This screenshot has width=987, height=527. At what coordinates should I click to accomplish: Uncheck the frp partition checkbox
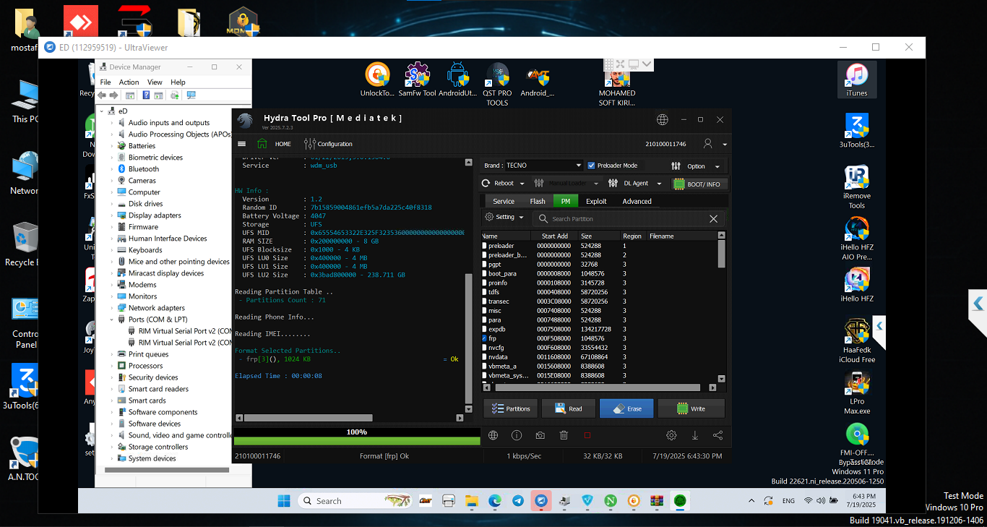pos(485,338)
